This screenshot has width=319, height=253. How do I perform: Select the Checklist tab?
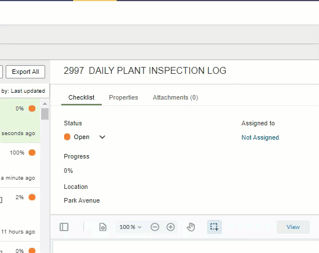coord(81,97)
